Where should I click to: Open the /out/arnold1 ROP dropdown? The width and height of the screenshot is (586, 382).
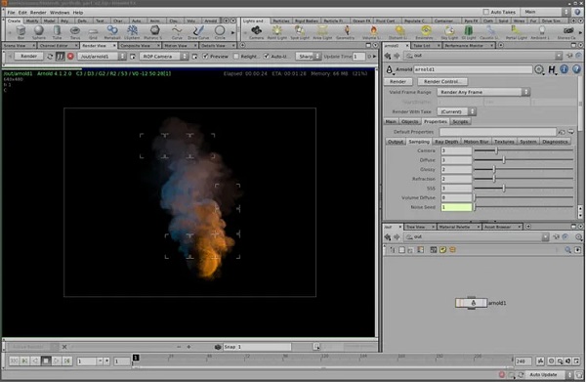click(102, 56)
